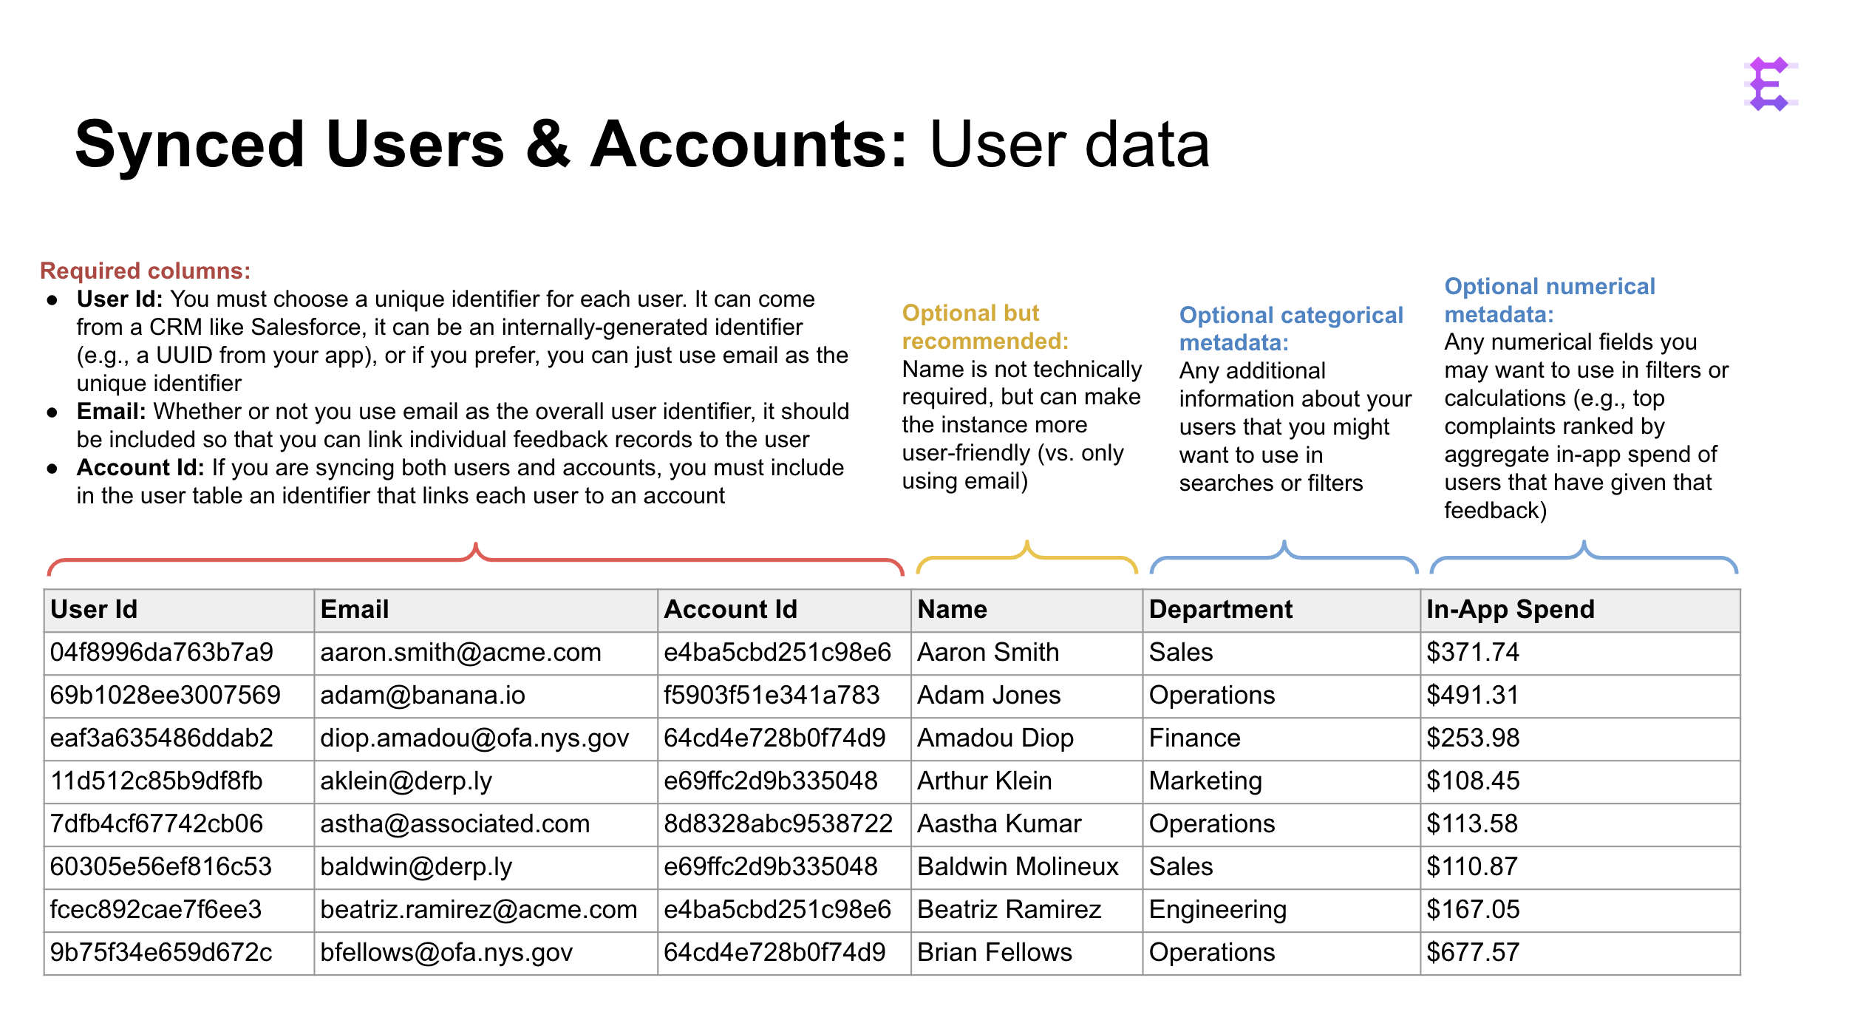Screen dimensions: 1849x1023
Task: Click the yellow bracket above Name column
Action: pos(1026,557)
